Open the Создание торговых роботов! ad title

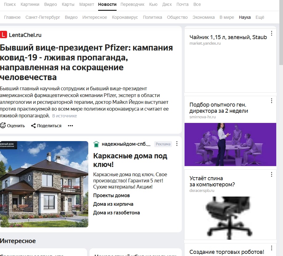tap(227, 252)
